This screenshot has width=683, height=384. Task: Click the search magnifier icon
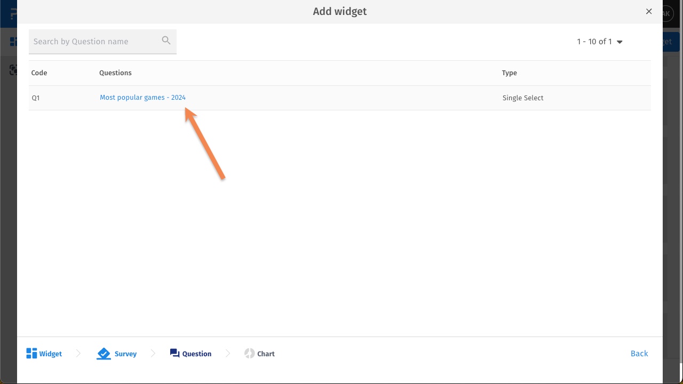click(x=166, y=41)
